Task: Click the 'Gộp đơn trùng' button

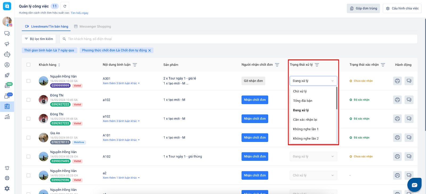Action: 363,9
